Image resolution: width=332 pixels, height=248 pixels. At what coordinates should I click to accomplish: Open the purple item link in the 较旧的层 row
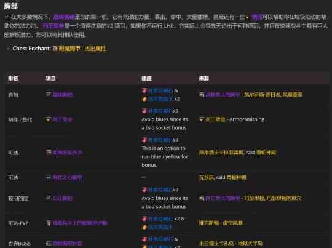coord(62,199)
